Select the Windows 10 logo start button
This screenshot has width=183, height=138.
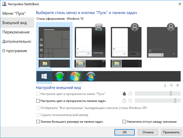tap(44, 76)
